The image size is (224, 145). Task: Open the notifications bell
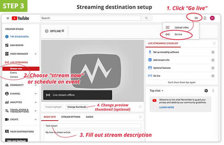coord(205,18)
